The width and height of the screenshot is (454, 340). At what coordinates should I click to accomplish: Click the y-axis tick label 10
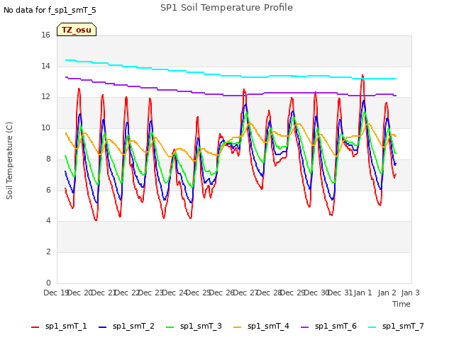coord(45,127)
